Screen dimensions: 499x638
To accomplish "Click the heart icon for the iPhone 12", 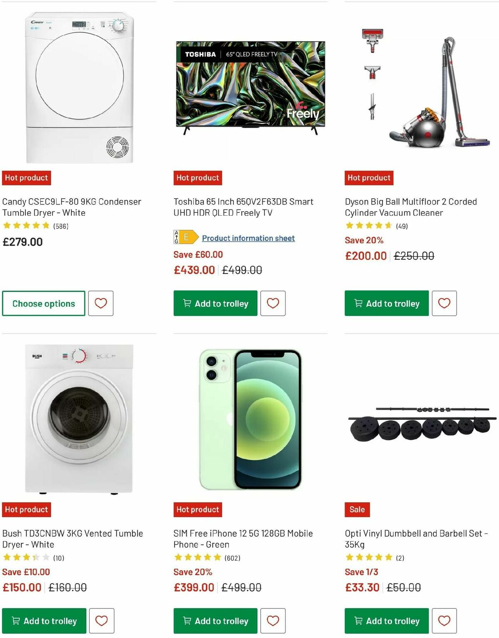I will [273, 621].
